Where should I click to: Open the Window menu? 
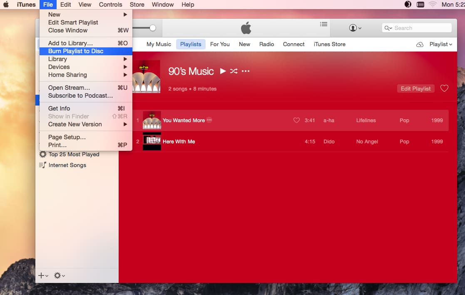(x=162, y=5)
